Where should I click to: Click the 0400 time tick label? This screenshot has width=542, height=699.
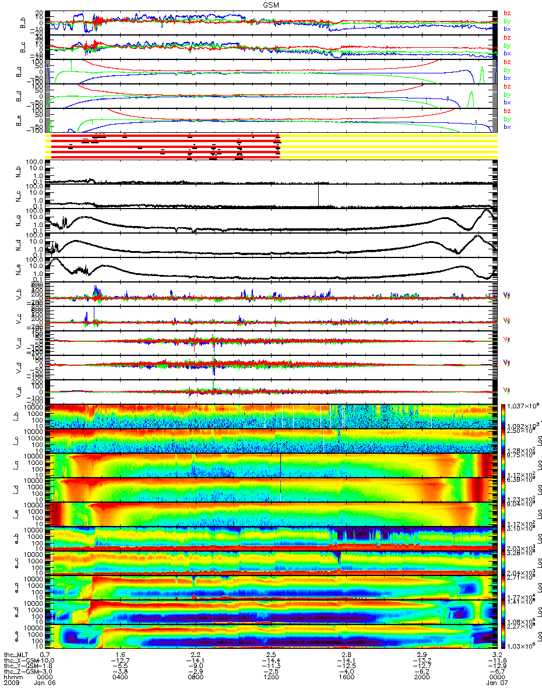(x=120, y=677)
